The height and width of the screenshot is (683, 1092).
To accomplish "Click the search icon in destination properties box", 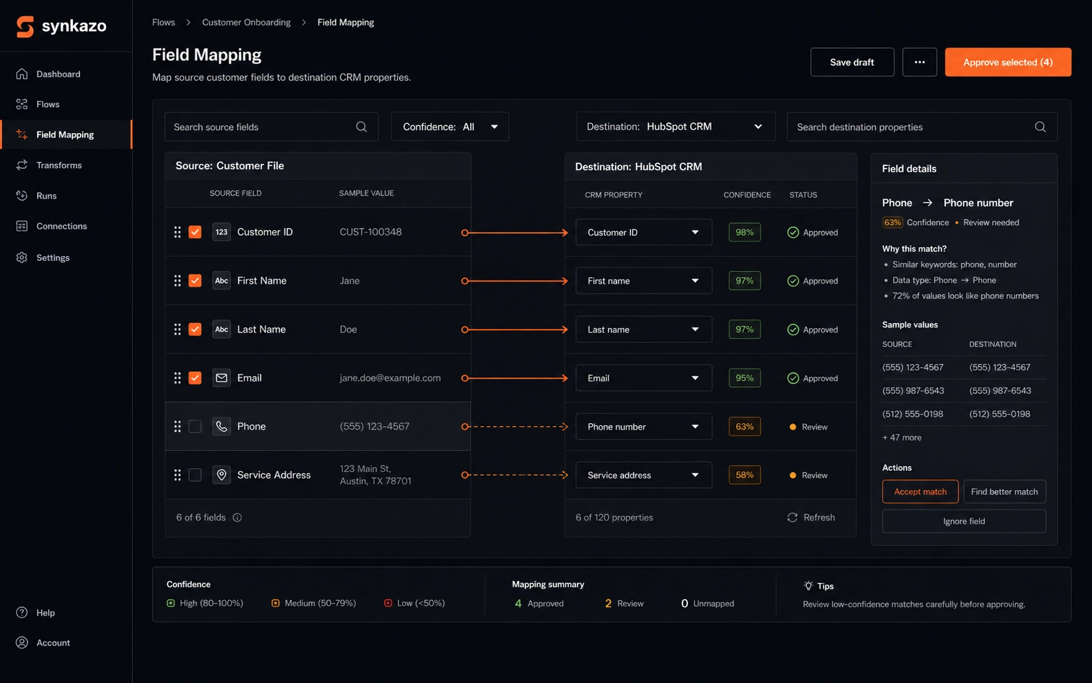I will pyautogui.click(x=1040, y=127).
